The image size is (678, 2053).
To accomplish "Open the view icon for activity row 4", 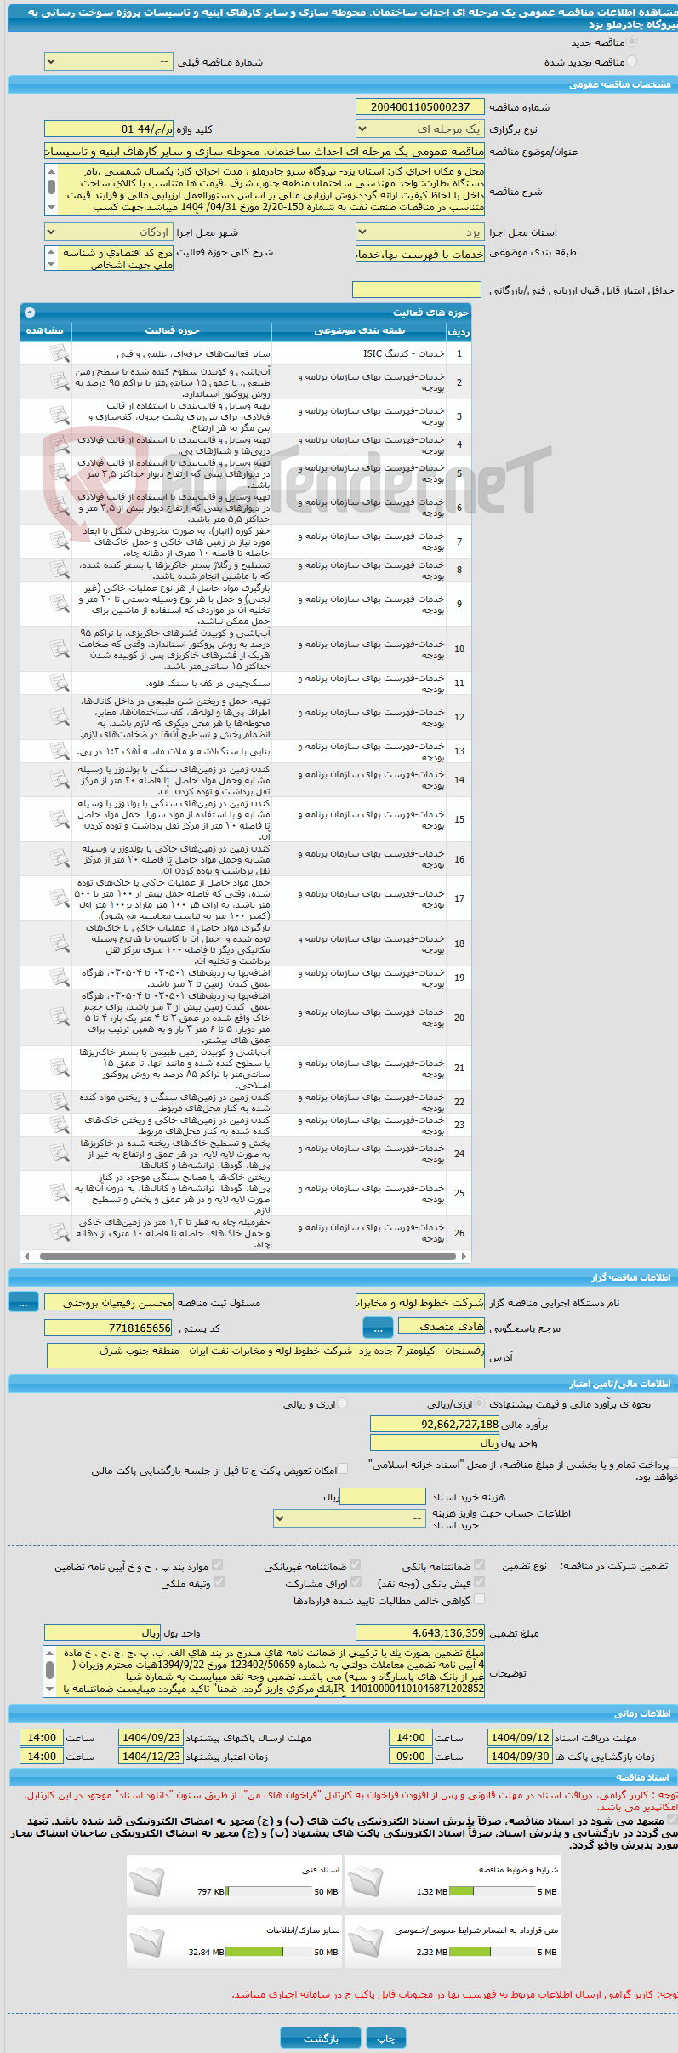I will click(x=59, y=444).
